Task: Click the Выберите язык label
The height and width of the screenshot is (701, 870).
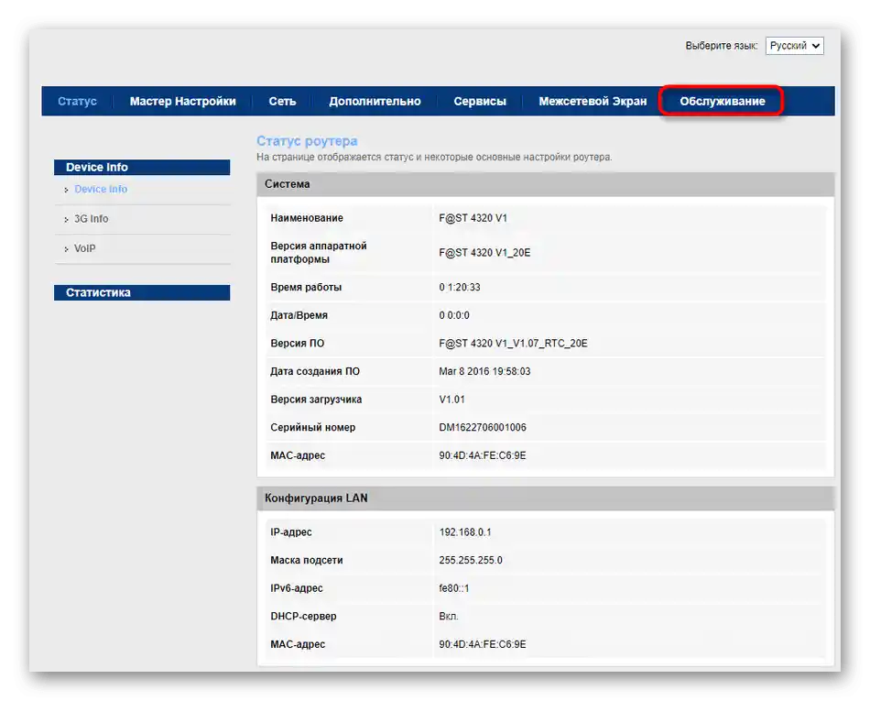Action: tap(721, 46)
